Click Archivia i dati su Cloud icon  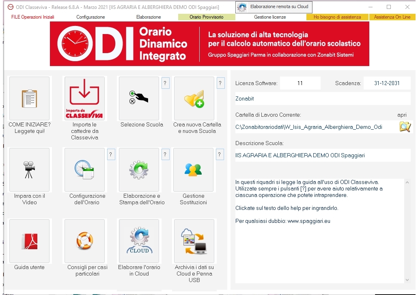pos(194,241)
